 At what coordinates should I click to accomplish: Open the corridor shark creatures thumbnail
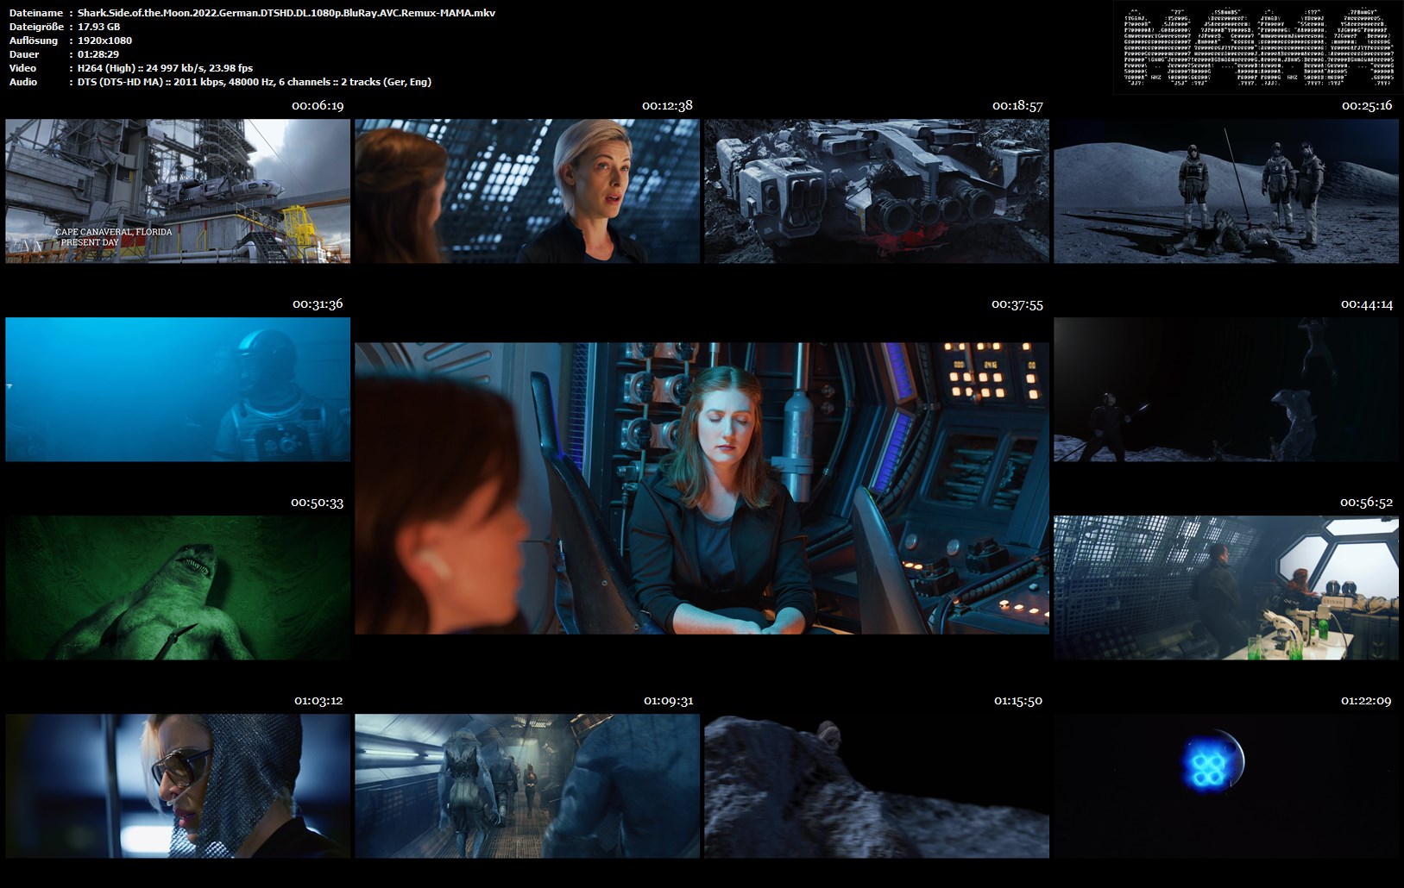527,785
